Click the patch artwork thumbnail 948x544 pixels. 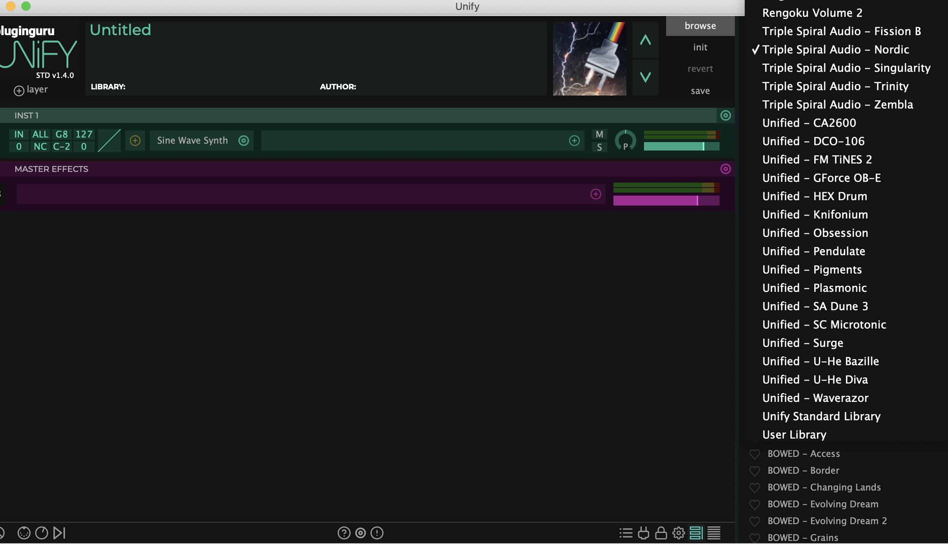(589, 58)
